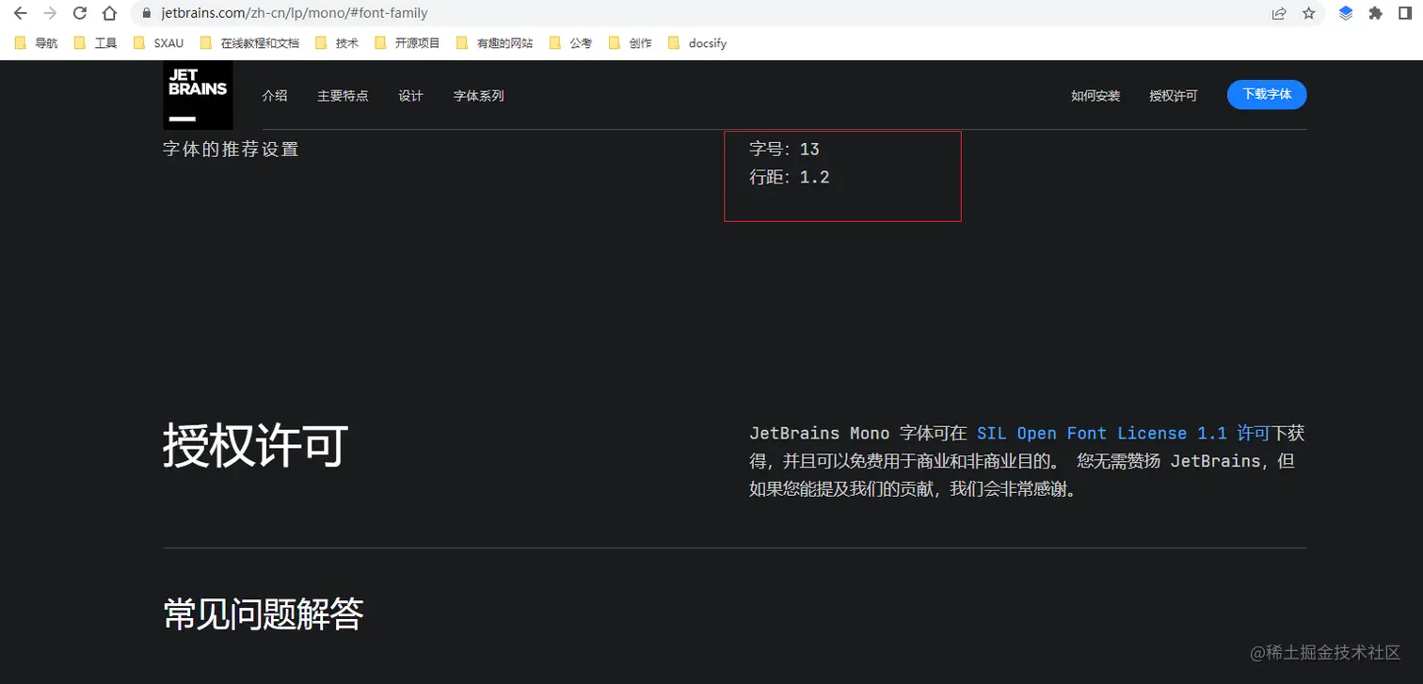The width and height of the screenshot is (1423, 684).
Task: Open the browser home page icon
Action: tap(110, 13)
